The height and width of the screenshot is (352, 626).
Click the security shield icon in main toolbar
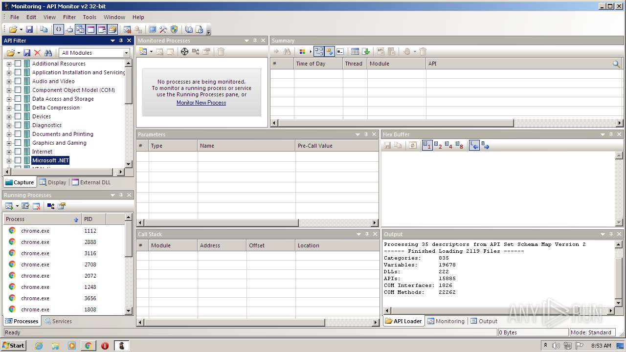[x=174, y=29]
